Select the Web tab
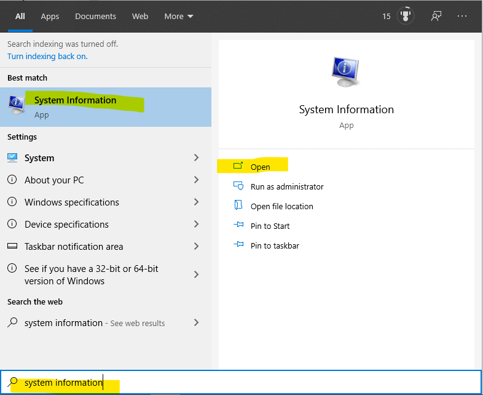The height and width of the screenshot is (395, 483). (140, 17)
